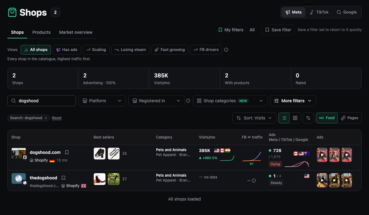Select the Scaling view
The height and width of the screenshot is (215, 369).
pyautogui.click(x=96, y=50)
